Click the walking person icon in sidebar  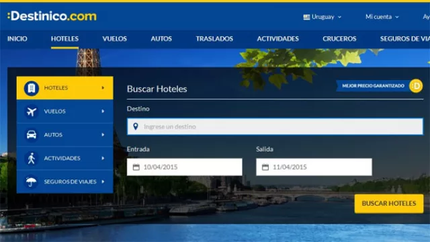[x=32, y=159]
